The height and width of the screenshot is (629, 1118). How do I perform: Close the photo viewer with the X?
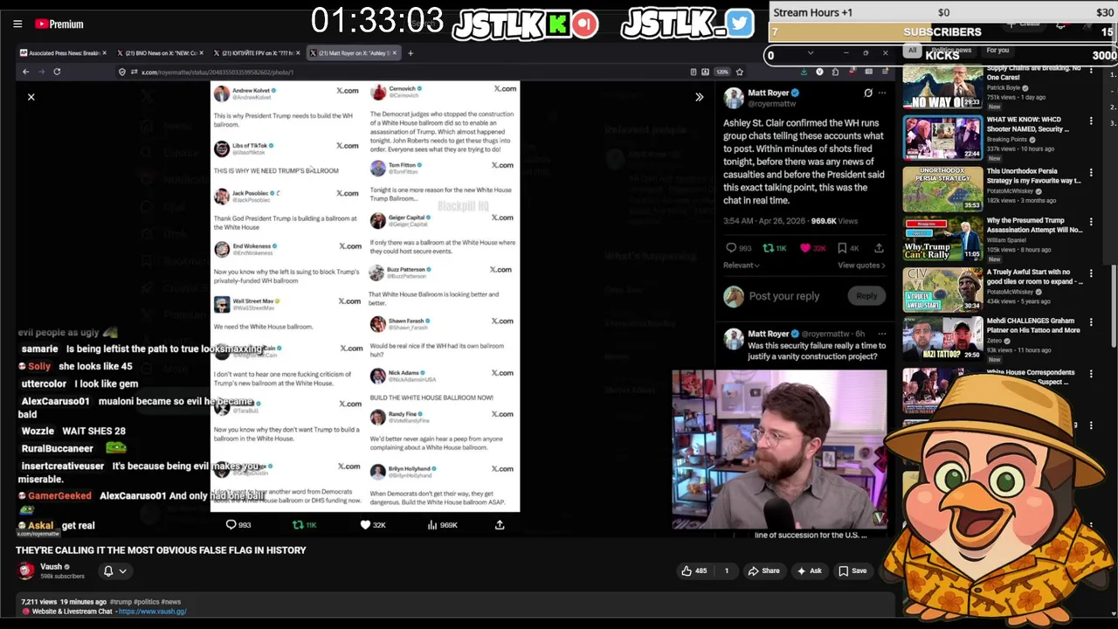click(31, 97)
